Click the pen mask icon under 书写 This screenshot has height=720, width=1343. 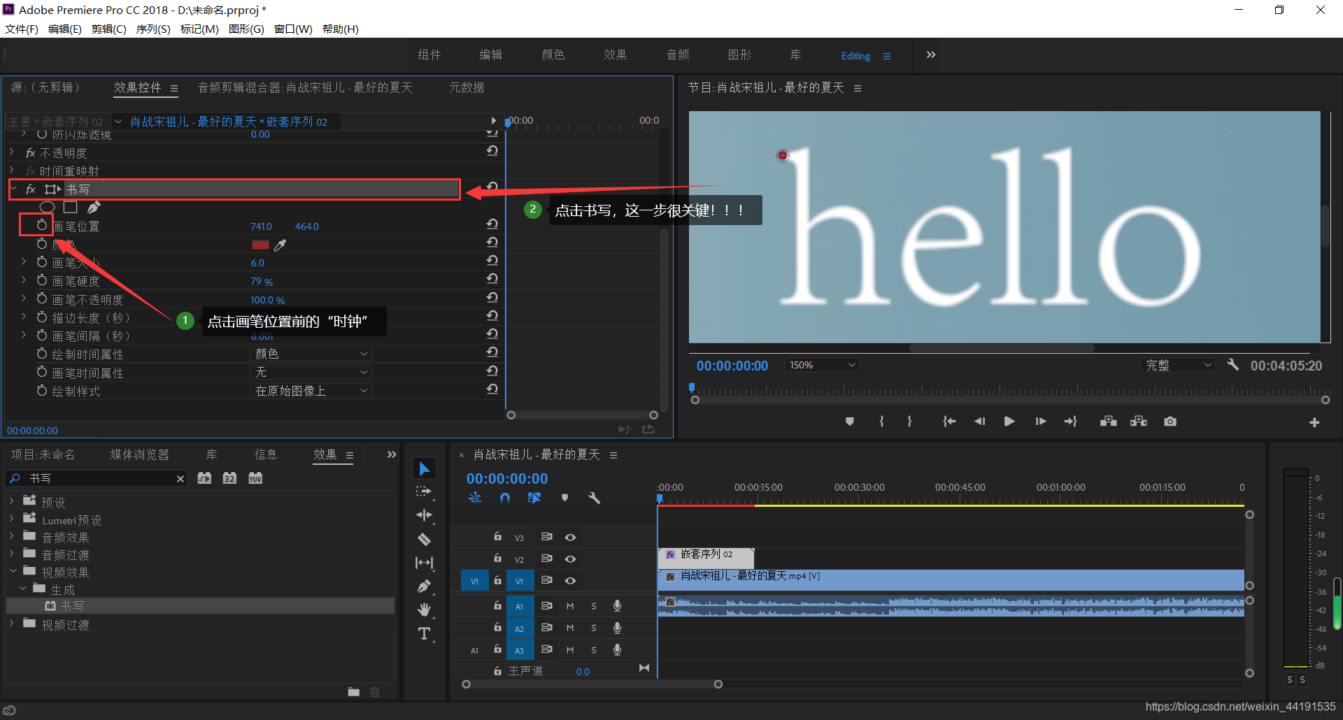point(94,207)
